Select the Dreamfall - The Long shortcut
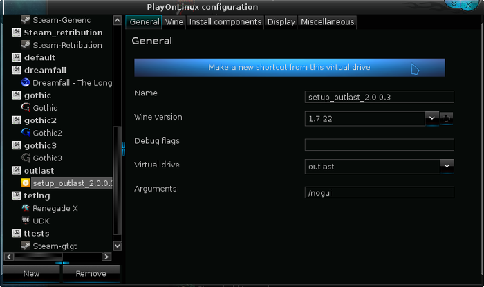484x287 pixels. pyautogui.click(x=72, y=83)
